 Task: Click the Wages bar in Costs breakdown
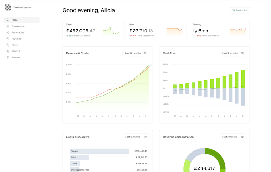[99, 151]
